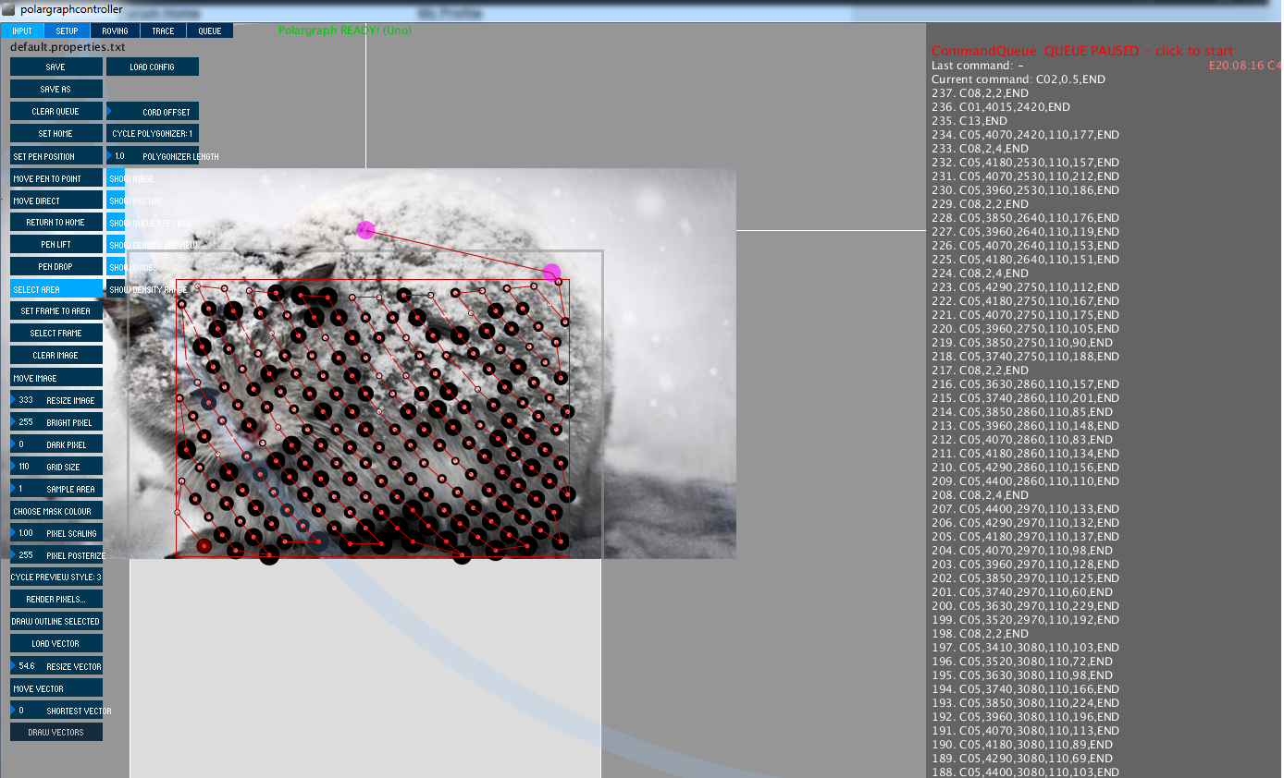
Task: Toggle SHOW VECTOR checkbox
Action: 116,201
